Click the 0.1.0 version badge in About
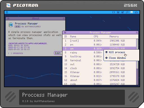 (17, 27)
